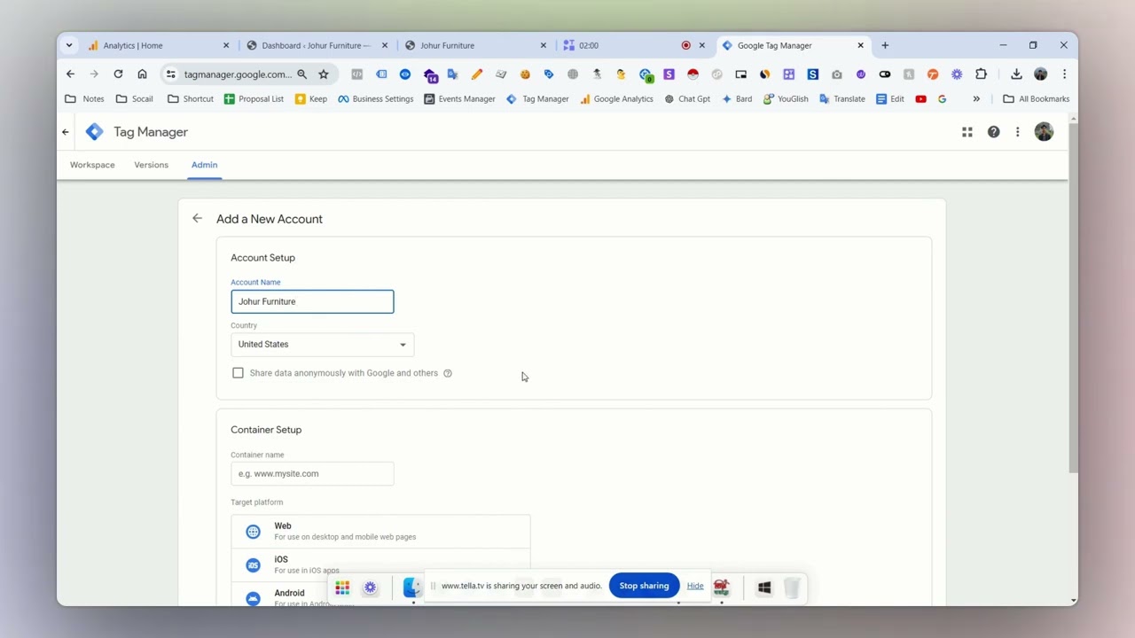Viewport: 1135px width, 638px height.
Task: Click the cookie extension icon
Action: [x=525, y=74]
